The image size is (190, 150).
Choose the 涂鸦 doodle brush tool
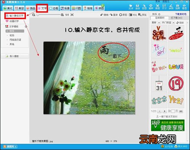[x=171, y=7]
